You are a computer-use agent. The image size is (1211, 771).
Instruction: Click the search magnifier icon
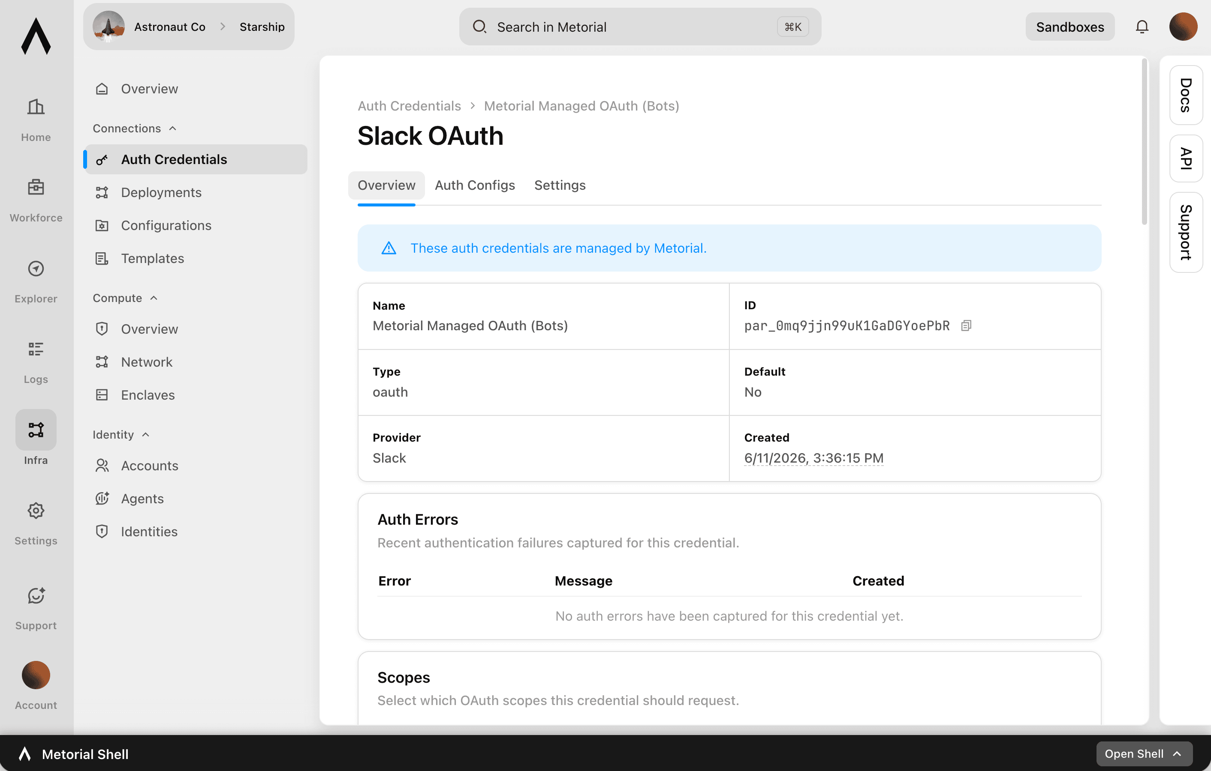pos(479,27)
